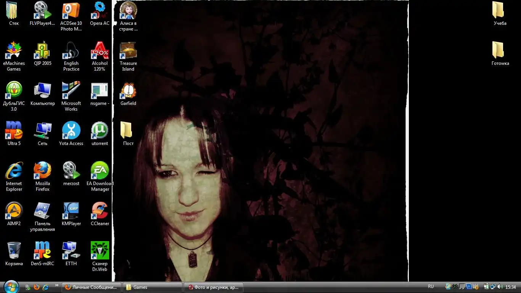Switch to the Games taskbar window

pos(153,287)
